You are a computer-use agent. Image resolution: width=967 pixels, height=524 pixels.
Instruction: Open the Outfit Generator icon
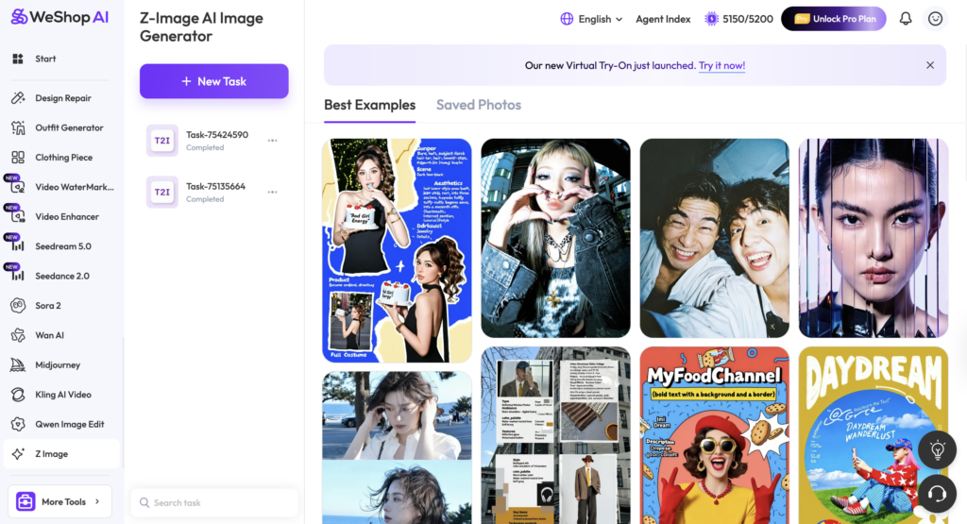[18, 127]
